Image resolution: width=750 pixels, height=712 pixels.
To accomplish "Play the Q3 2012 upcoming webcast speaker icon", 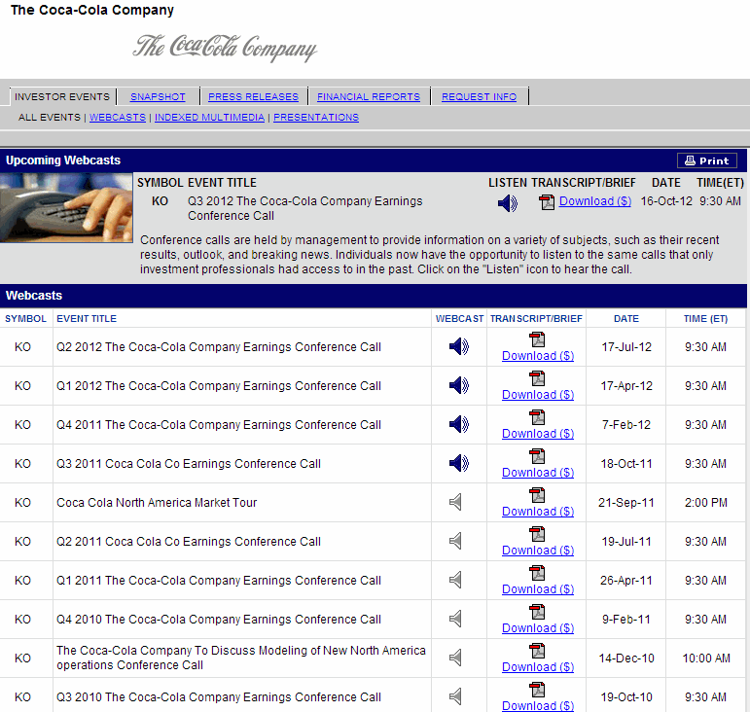I will click(x=508, y=202).
